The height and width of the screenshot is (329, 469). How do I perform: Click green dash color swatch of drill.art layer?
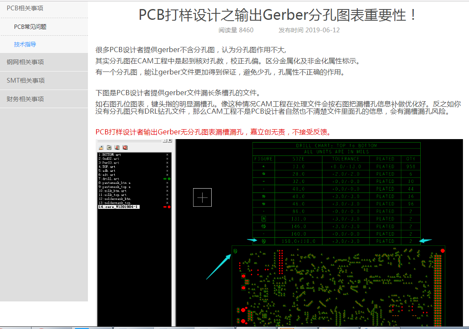(165, 179)
